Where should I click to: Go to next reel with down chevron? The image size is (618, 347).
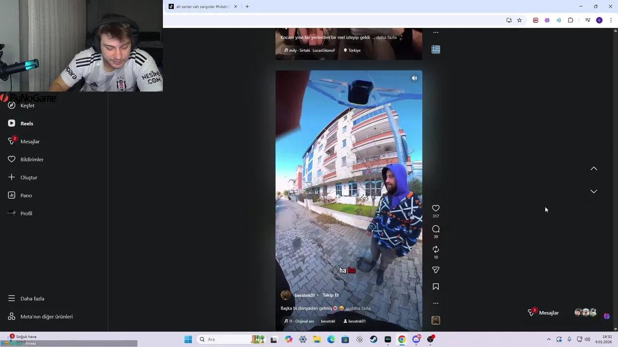pyautogui.click(x=594, y=191)
